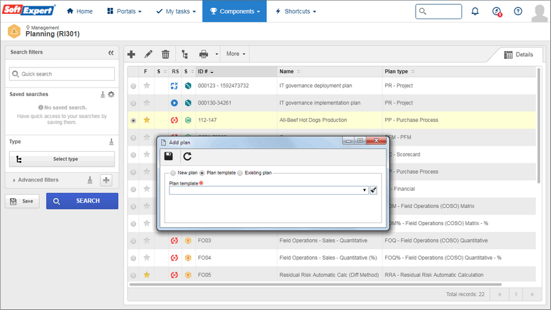Viewport: 551px width, 310px height.
Task: Go to the Home menu
Action: [x=80, y=11]
